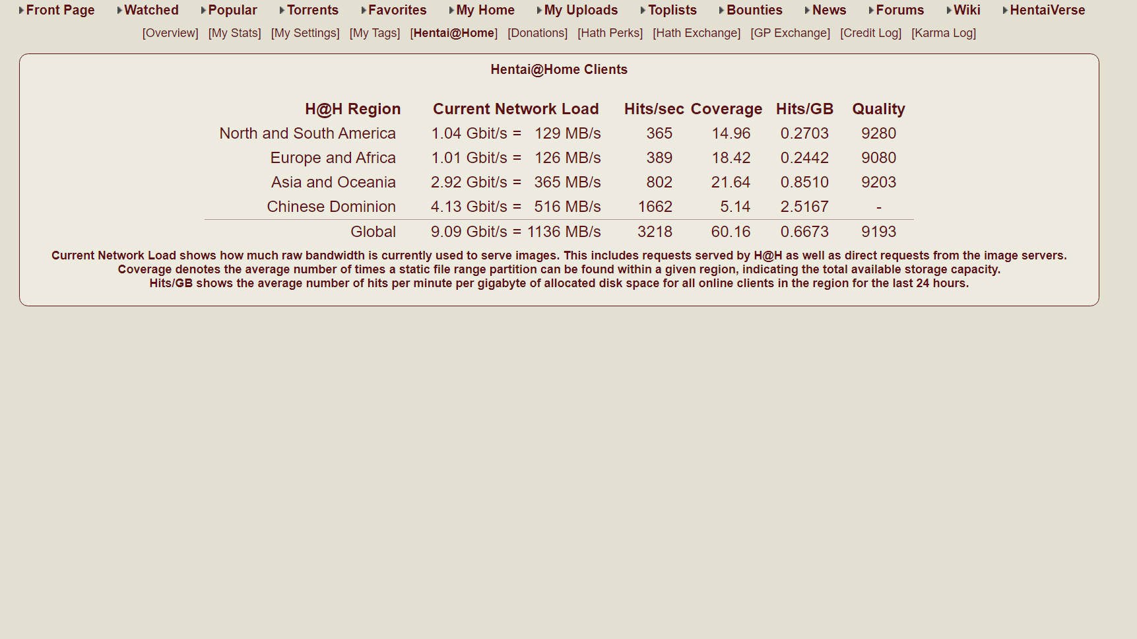Click the global quality value '9193'
Viewport: 1137px width, 639px height.
click(x=878, y=232)
